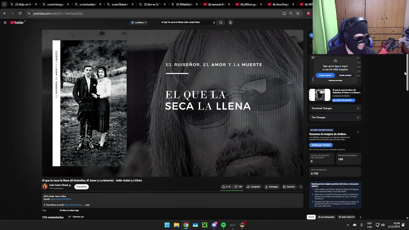
Task: Reload the current page
Action: 20,13
